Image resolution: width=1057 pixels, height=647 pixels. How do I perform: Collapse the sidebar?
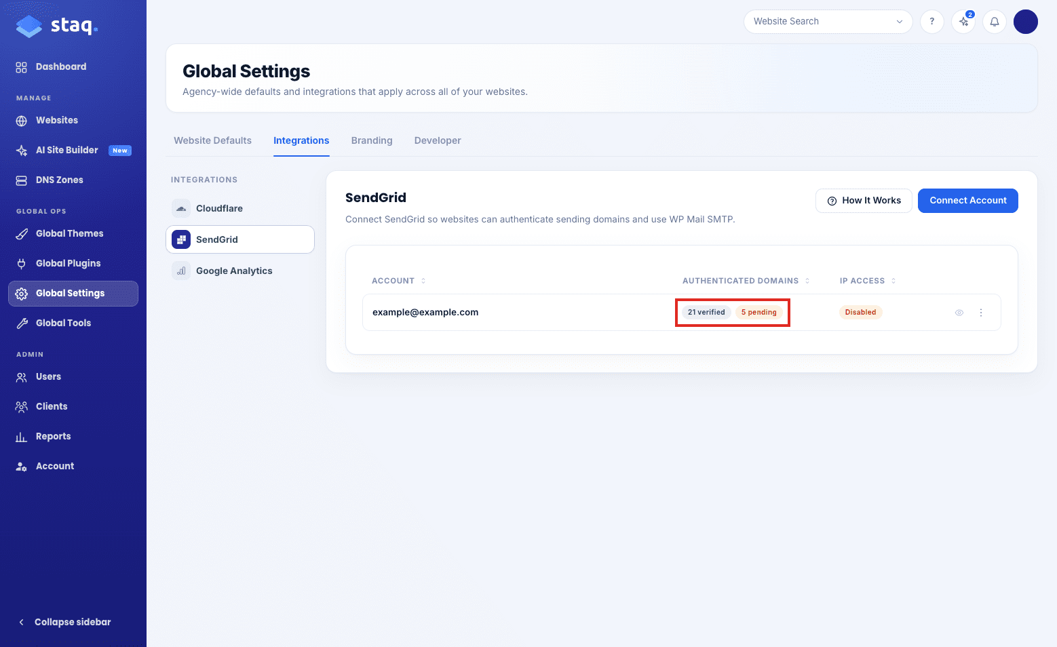[x=64, y=622]
